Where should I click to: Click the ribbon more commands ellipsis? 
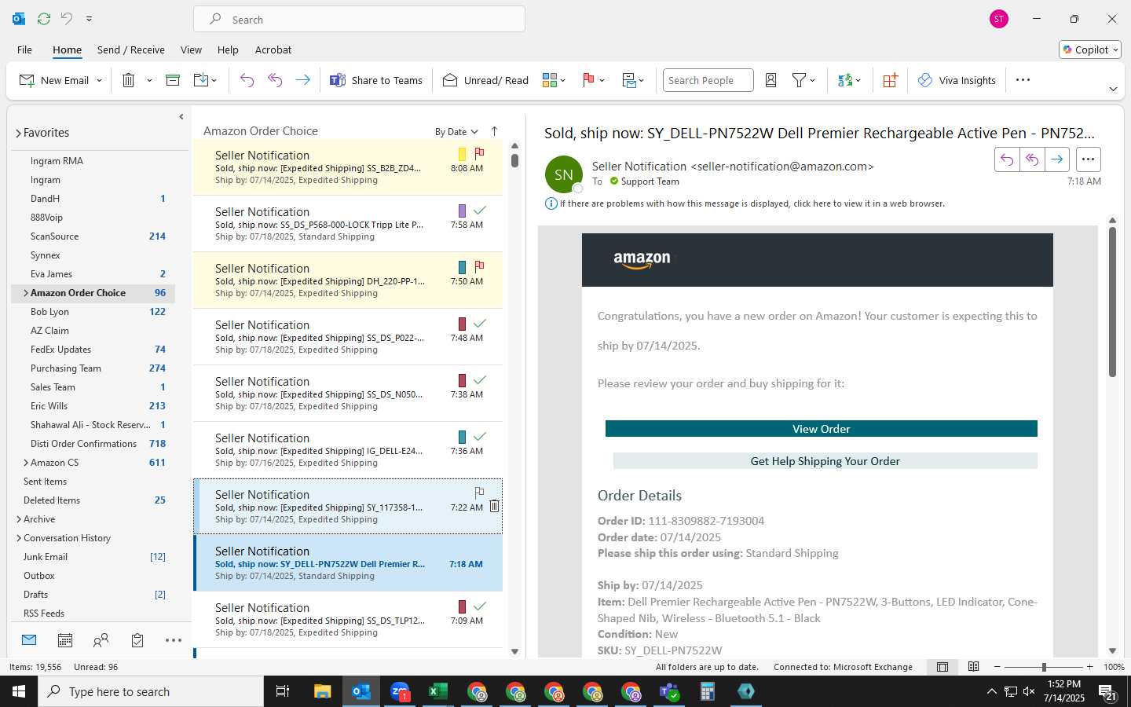tap(1023, 80)
